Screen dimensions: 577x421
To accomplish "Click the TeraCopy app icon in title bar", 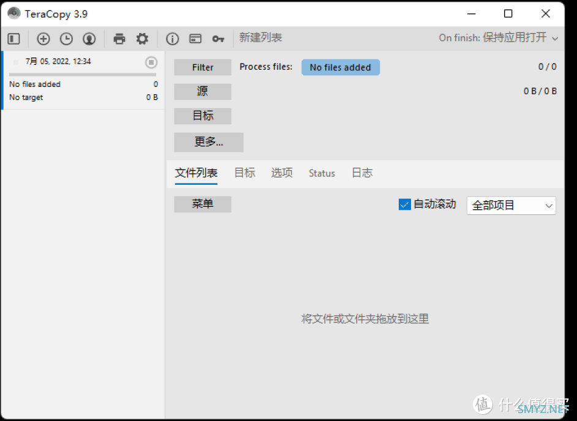I will [14, 13].
